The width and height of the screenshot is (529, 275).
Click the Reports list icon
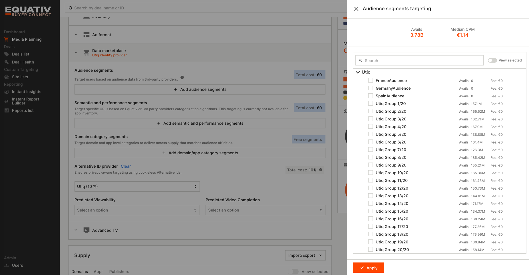click(7, 110)
